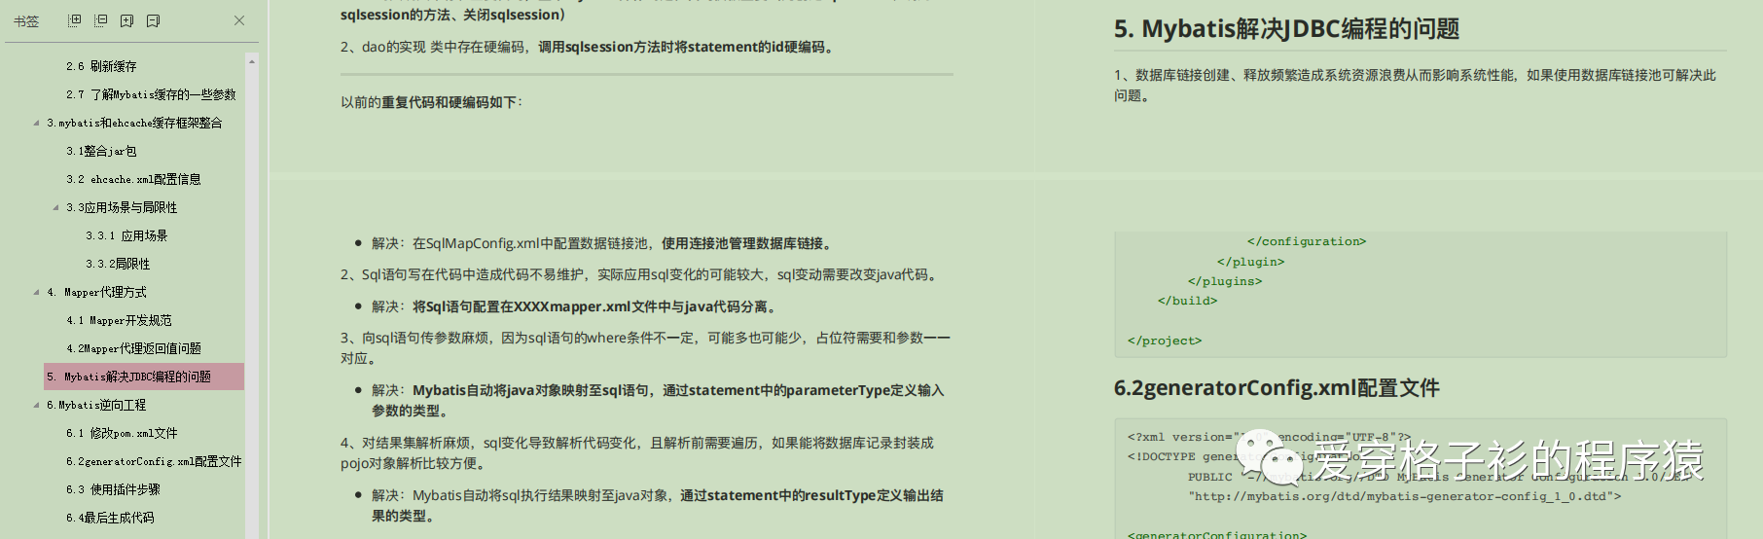Jump to bookmark 3.3.1 应用场景
This screenshot has width=1763, height=539.
126,235
